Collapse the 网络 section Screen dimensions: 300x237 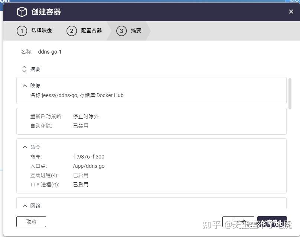[25, 205]
